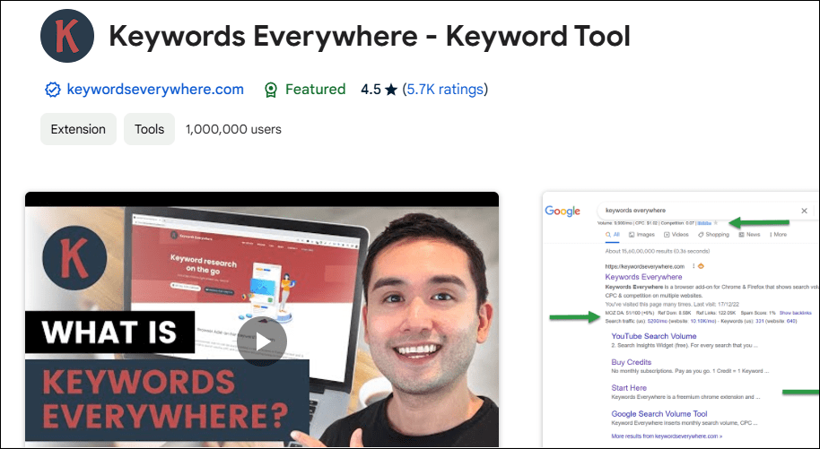The image size is (820, 449).
Task: Switch to the Videos search tab
Action: (676, 235)
